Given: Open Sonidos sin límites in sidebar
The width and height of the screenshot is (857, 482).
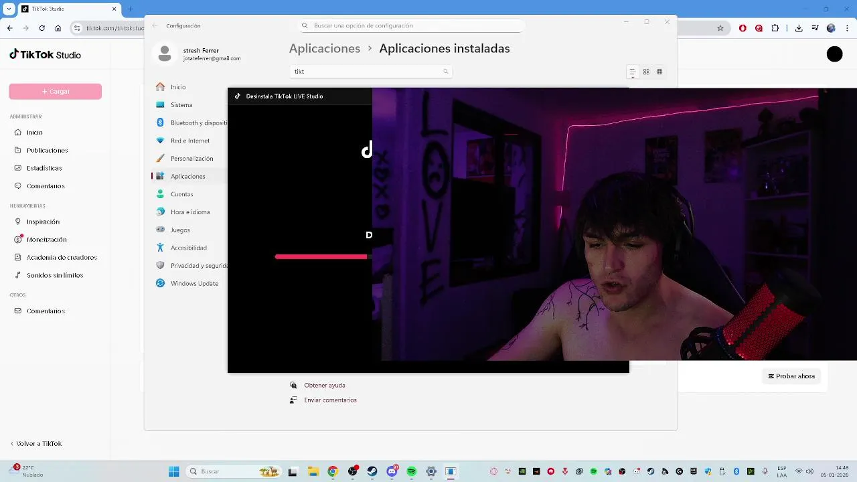Looking at the screenshot, I should pyautogui.click(x=55, y=275).
